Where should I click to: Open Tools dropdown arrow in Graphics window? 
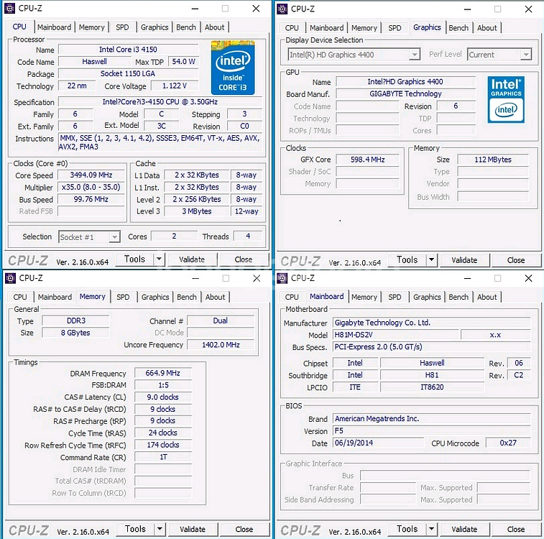click(x=431, y=260)
